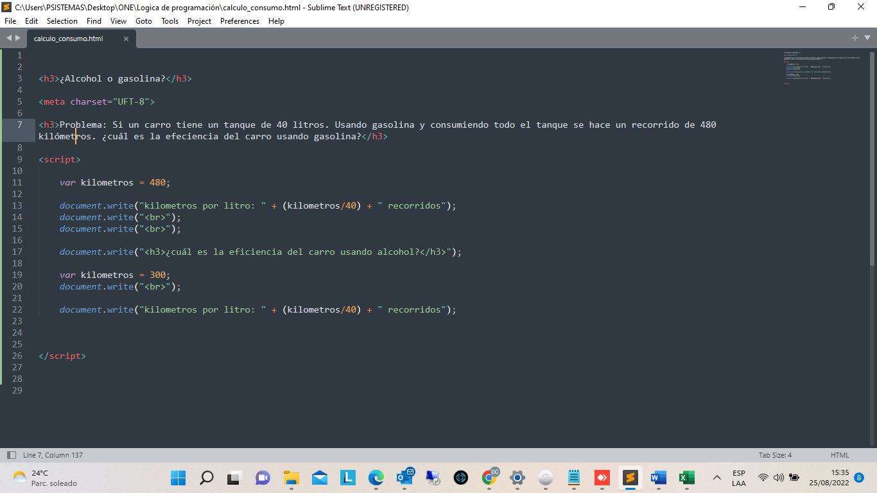
Task: Open the Chat app in taskbar
Action: 263,478
